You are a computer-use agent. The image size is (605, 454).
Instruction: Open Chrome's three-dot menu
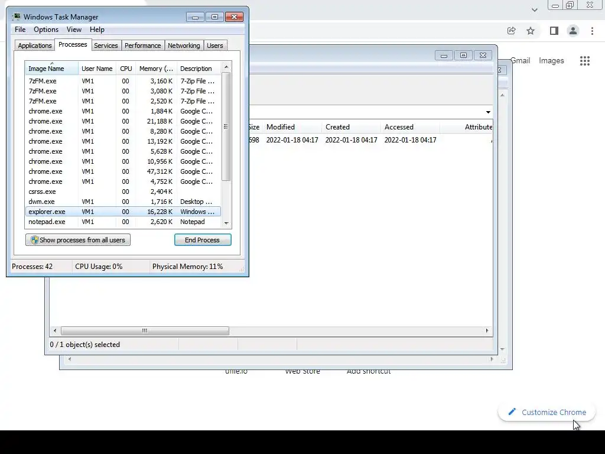592,31
